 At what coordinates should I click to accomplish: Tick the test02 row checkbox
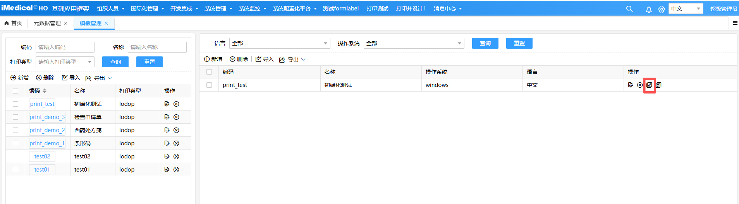click(15, 156)
